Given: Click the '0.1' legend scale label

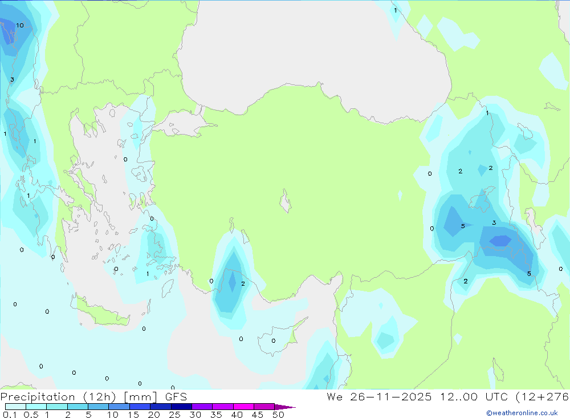Looking at the screenshot, I should tap(10, 415).
